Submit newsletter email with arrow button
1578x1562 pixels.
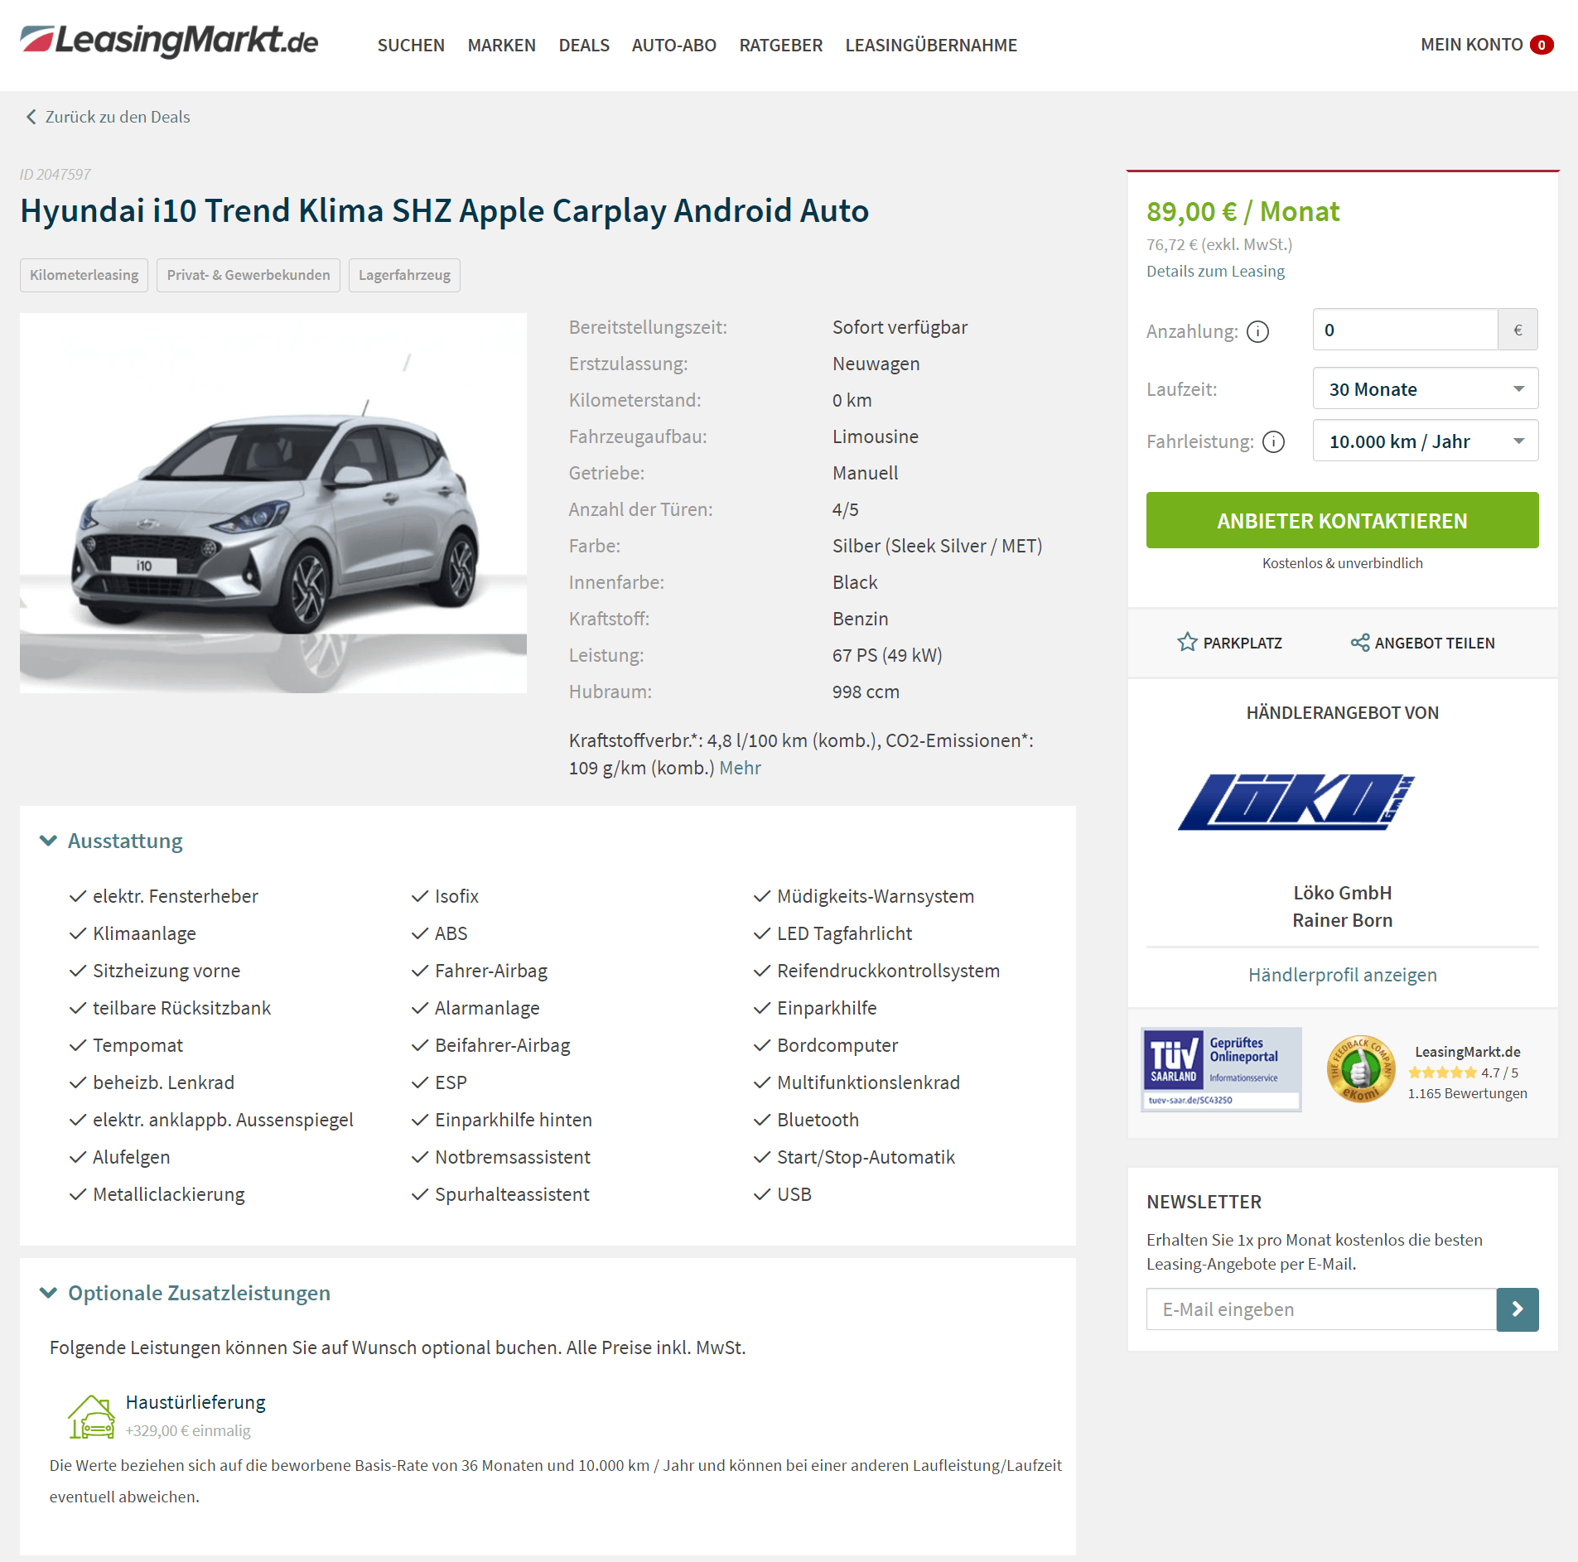tap(1518, 1309)
